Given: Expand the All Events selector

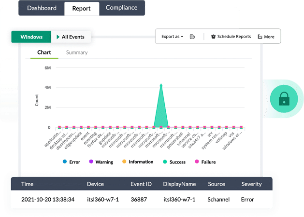Looking at the screenshot, I should 71,37.
